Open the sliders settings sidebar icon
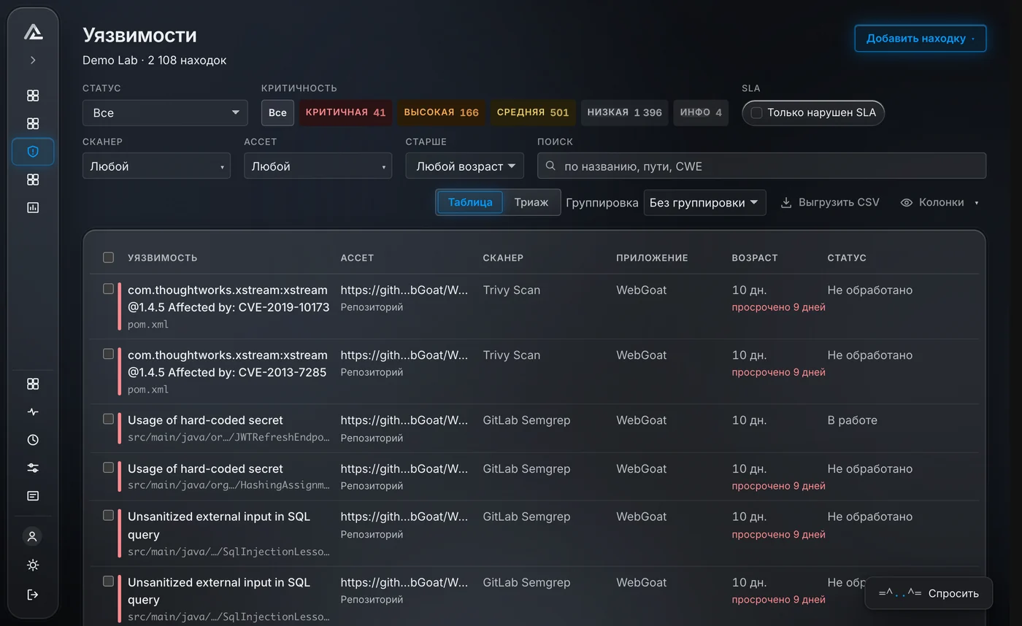 33,468
